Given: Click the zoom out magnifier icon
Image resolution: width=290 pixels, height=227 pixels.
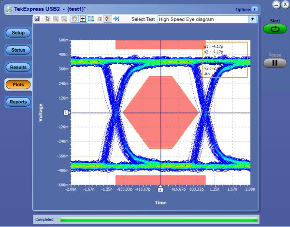Looking at the screenshot, I should click(64, 19).
